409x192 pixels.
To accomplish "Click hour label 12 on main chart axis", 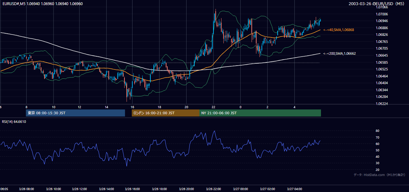I will [x=79, y=107].
